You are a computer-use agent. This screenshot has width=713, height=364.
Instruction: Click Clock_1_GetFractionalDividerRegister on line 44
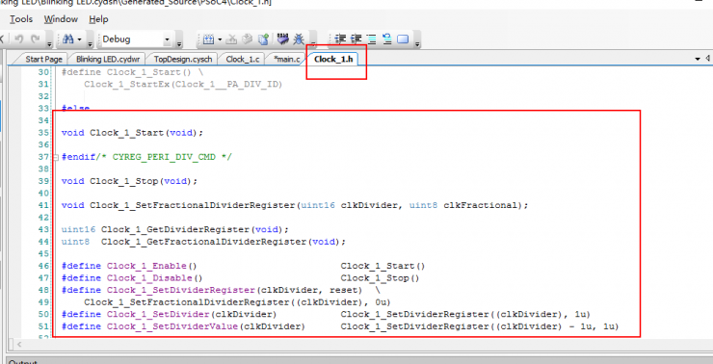pyautogui.click(x=203, y=242)
